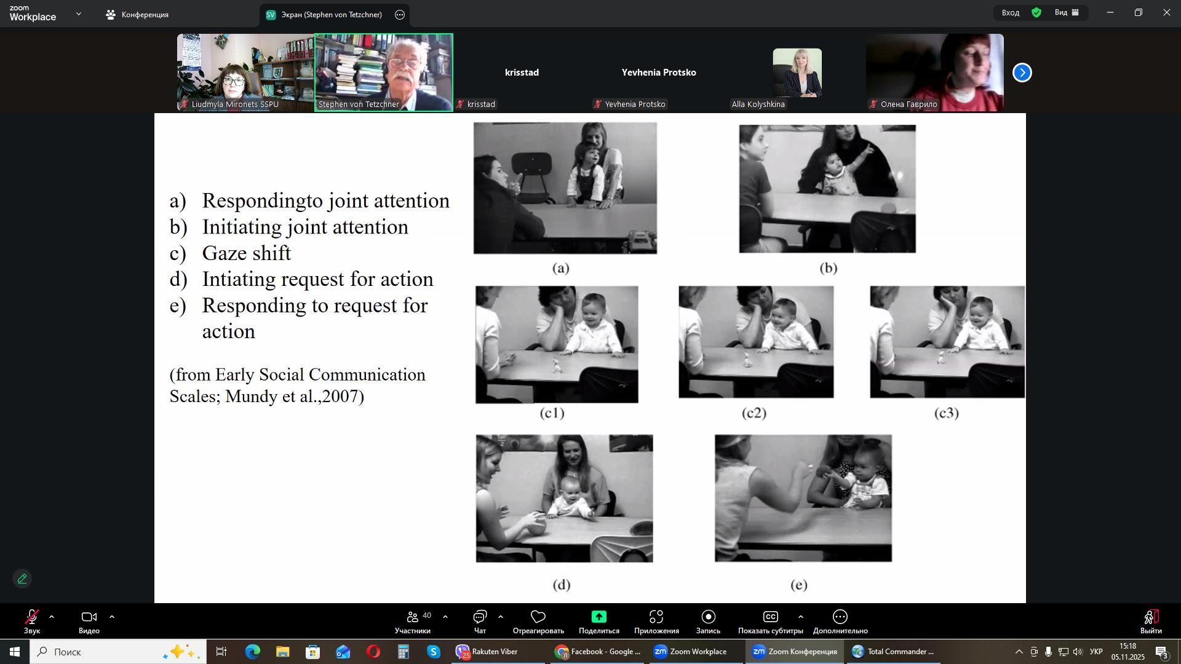Expand audio options arrow beside Звук

(x=52, y=617)
